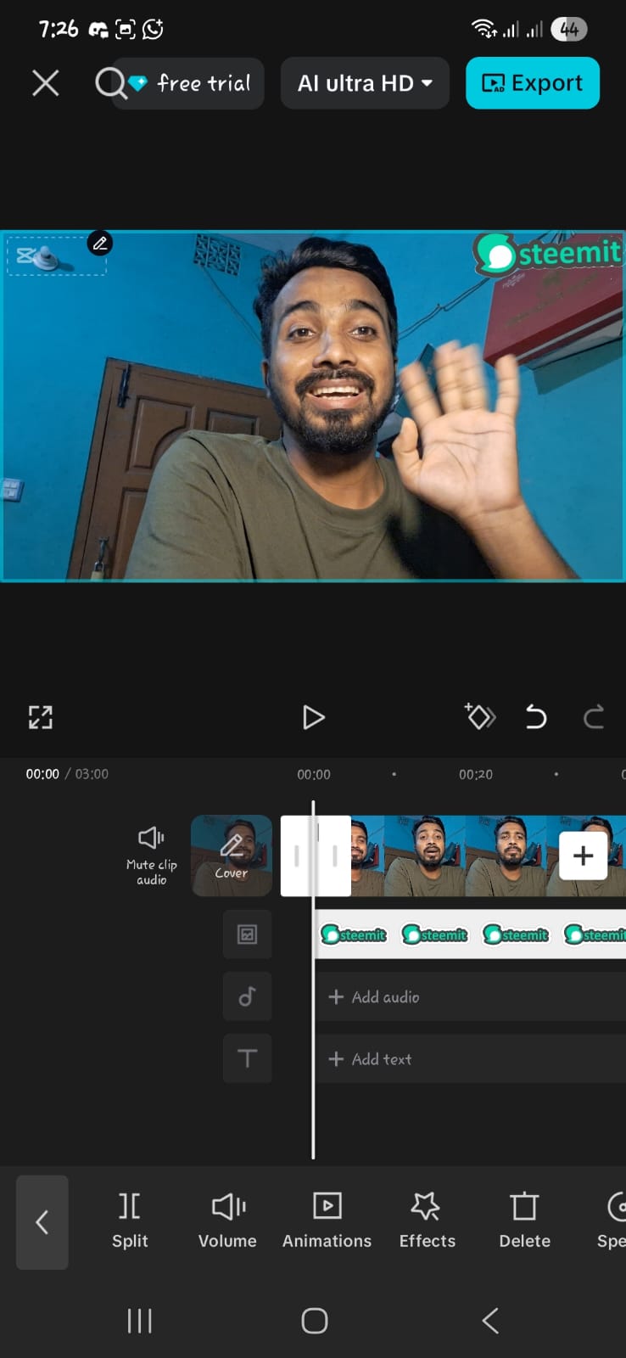626x1358 pixels.
Task: Select the steemit overlay track
Action: [x=471, y=934]
